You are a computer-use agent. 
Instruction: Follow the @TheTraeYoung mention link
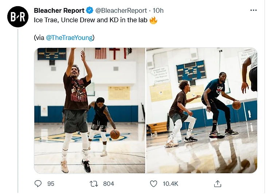point(69,38)
